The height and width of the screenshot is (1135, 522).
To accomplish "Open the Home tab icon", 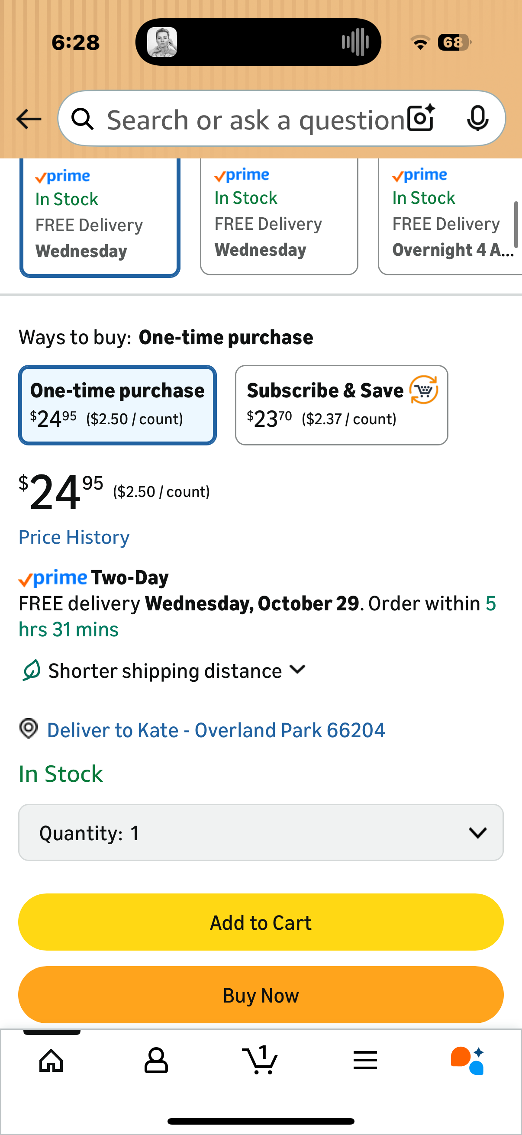I will click(x=52, y=1060).
